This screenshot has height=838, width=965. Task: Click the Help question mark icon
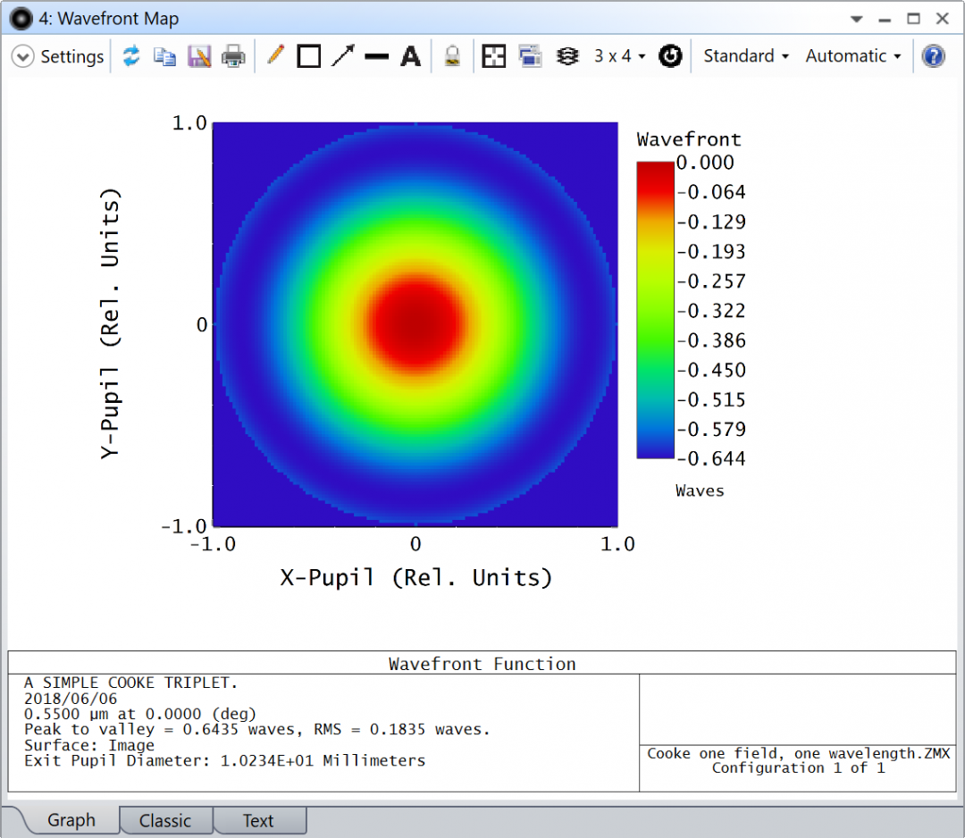pyautogui.click(x=933, y=56)
